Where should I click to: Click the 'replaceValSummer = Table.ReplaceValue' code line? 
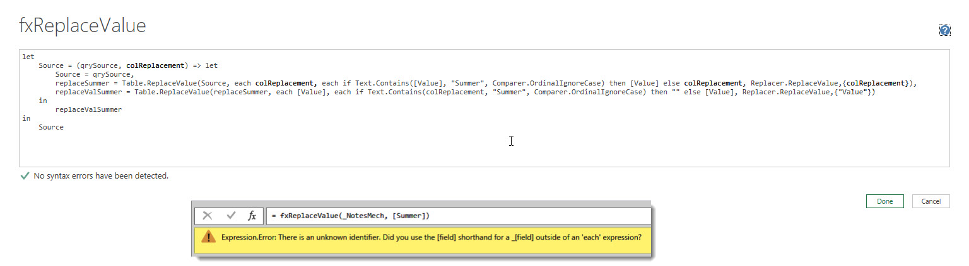pyautogui.click(x=466, y=92)
